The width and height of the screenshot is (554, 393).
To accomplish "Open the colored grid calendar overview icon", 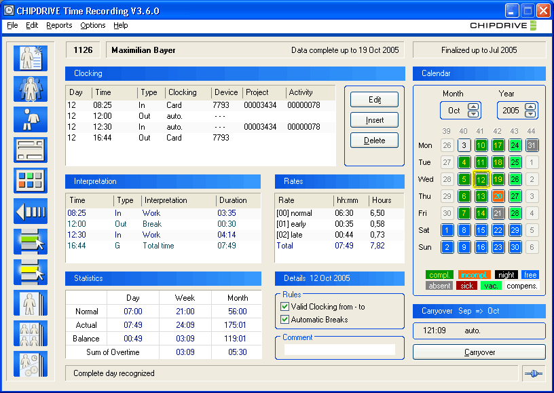I will (30, 181).
